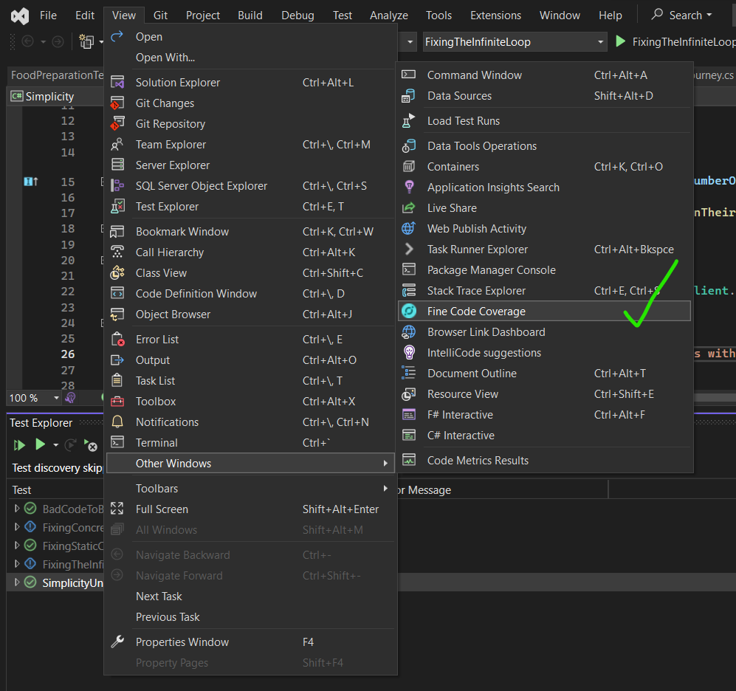Open the File menu
The width and height of the screenshot is (736, 691).
[48, 16]
